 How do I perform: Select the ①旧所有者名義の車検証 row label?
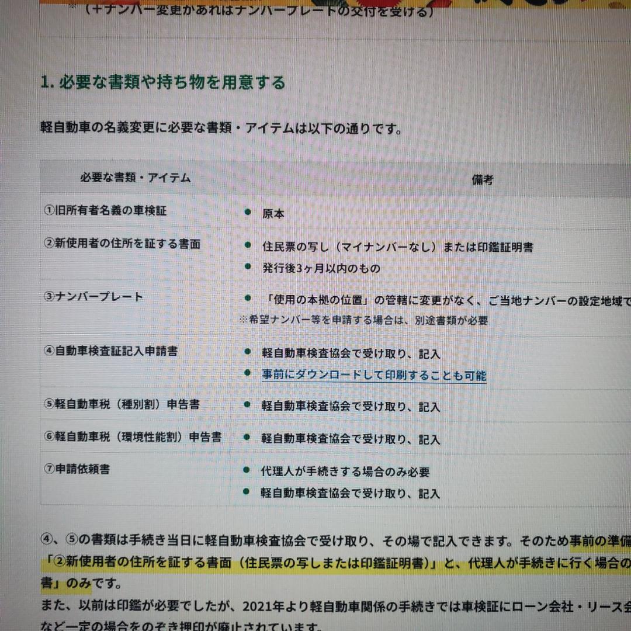click(x=105, y=211)
